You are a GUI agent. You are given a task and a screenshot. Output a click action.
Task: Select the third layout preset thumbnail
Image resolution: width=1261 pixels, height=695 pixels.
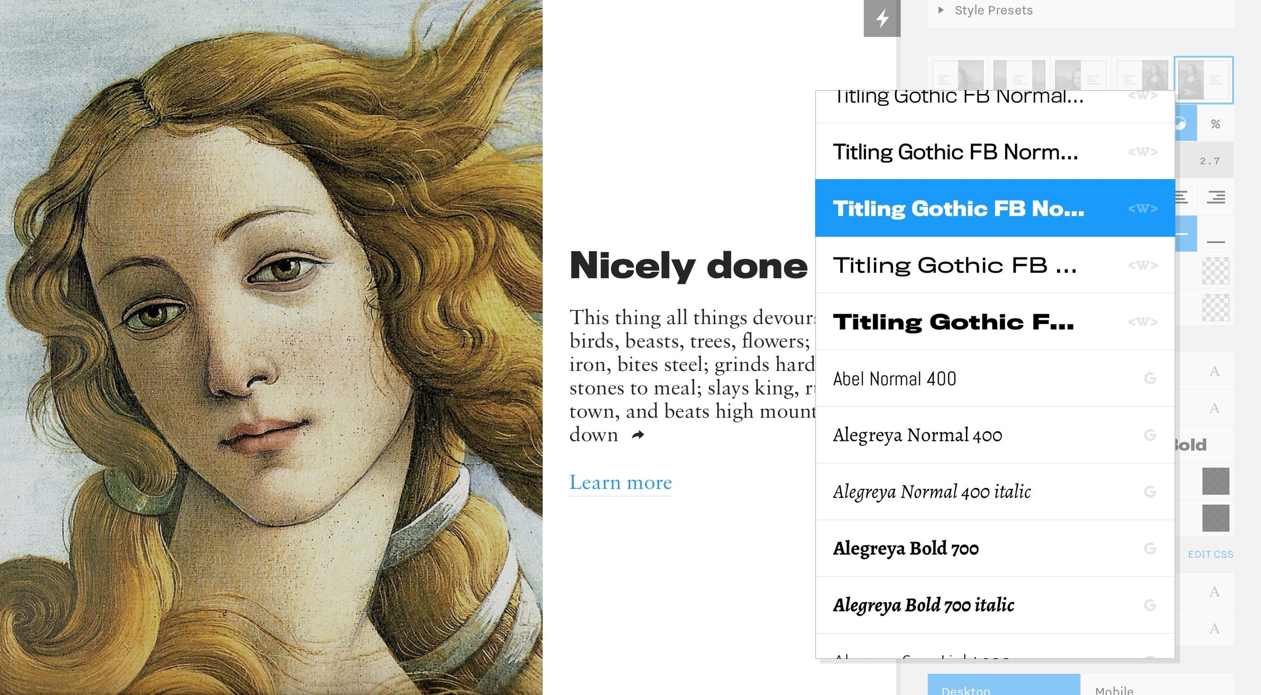(1080, 75)
